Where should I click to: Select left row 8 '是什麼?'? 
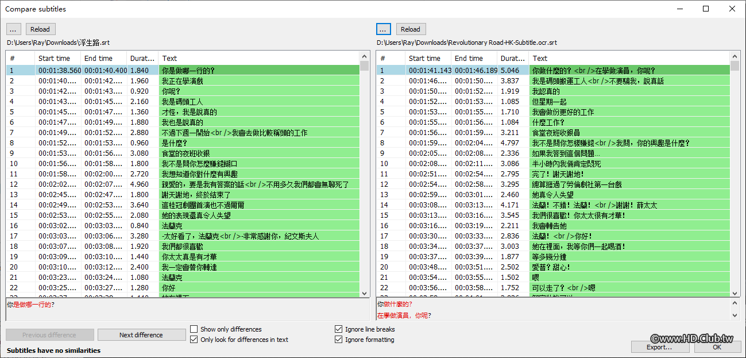coord(183,143)
